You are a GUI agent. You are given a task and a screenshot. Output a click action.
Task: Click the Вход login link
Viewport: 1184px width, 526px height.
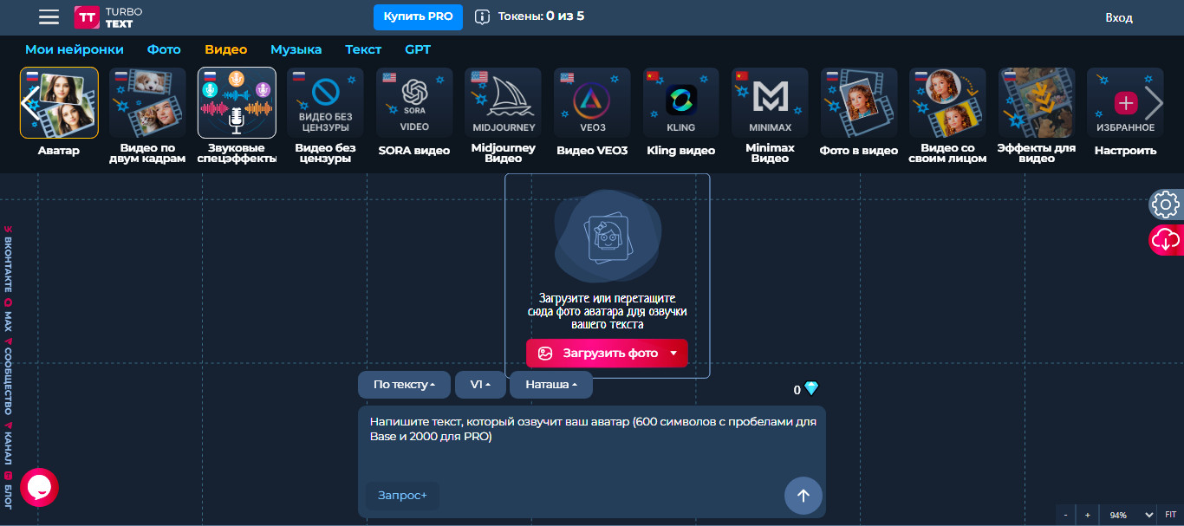[x=1119, y=17]
